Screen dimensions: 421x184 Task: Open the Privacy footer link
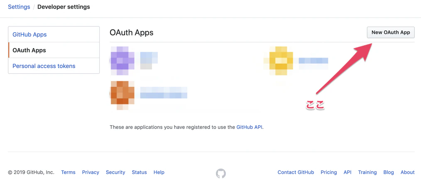(x=91, y=172)
